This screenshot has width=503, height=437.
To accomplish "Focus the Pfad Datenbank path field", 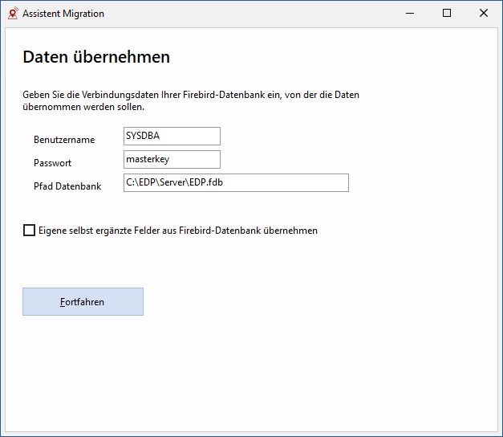I will pyautogui.click(x=236, y=183).
